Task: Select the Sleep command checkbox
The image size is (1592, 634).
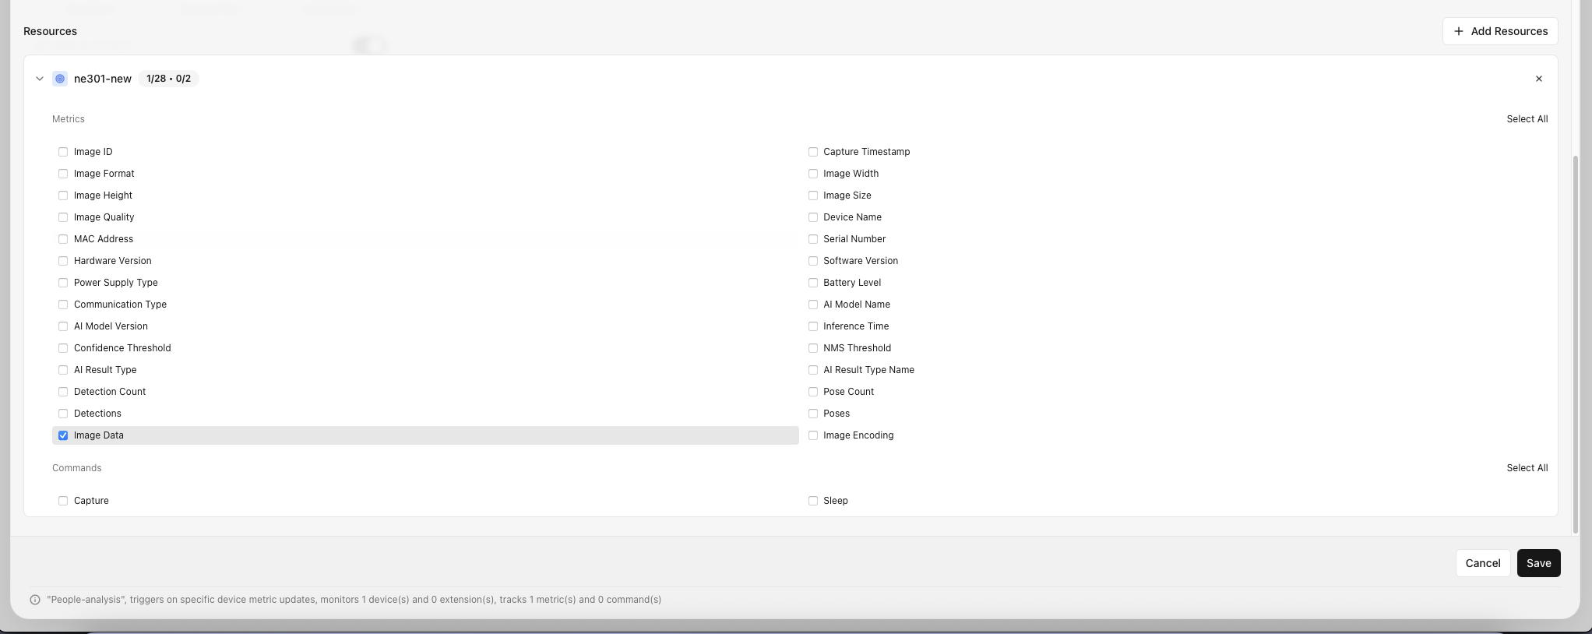Action: point(812,501)
